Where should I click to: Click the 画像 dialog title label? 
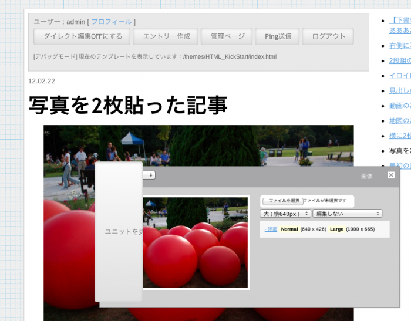click(367, 177)
